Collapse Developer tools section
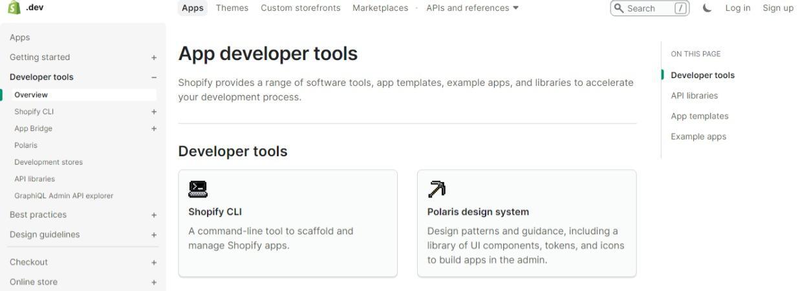 (x=154, y=77)
